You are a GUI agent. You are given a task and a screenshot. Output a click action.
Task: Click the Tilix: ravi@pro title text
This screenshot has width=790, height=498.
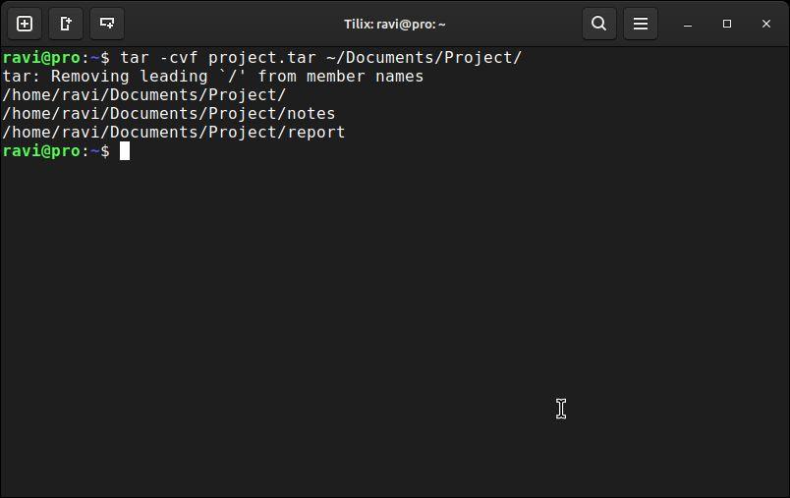394,25
